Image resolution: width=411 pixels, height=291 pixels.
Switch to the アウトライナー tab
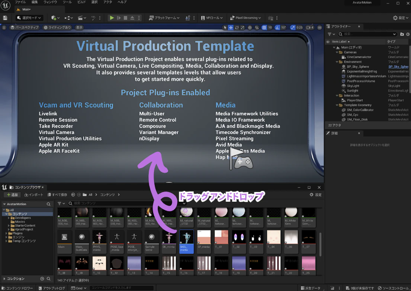(x=341, y=26)
